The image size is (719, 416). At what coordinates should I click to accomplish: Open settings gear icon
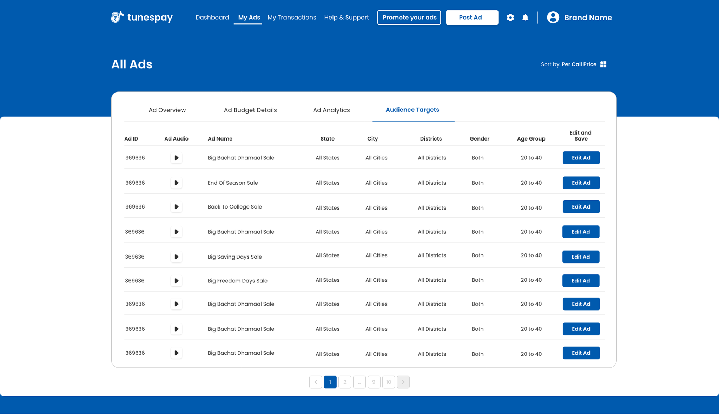click(510, 18)
